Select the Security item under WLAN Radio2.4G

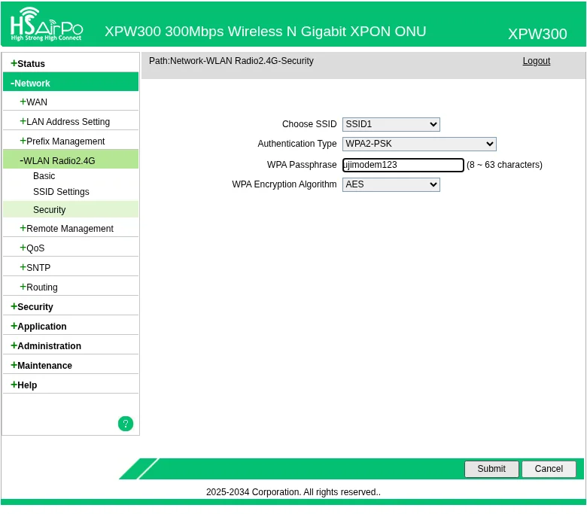click(71, 210)
